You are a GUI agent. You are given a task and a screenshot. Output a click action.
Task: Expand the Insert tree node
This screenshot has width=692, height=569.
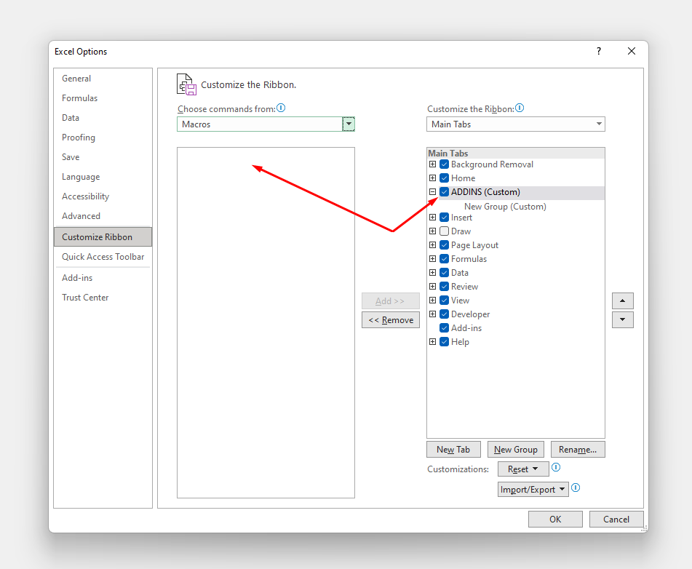(432, 217)
